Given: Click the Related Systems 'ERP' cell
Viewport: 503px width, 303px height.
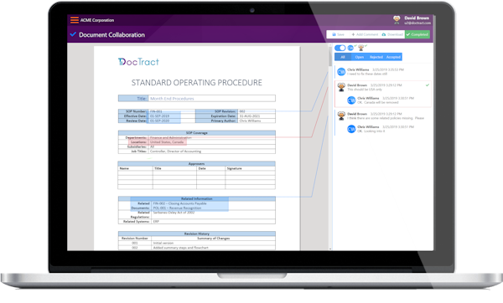Looking at the screenshot, I should pyautogui.click(x=213, y=221).
